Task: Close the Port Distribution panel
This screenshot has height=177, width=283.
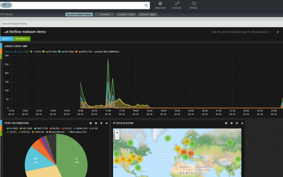Action: 107,123
